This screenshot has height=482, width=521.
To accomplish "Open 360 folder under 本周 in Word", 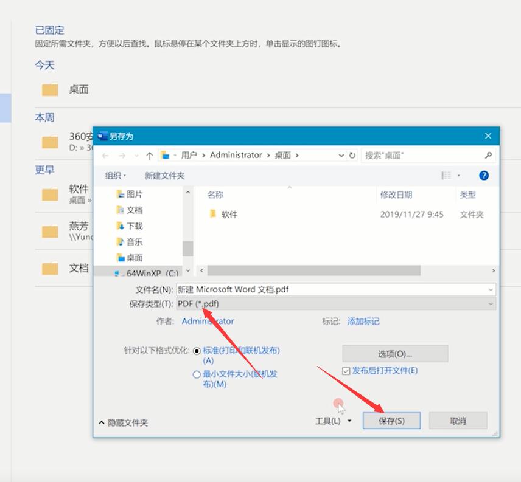I will [66, 141].
